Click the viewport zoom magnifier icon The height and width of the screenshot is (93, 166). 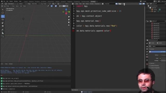pyautogui.click(x=69, y=17)
